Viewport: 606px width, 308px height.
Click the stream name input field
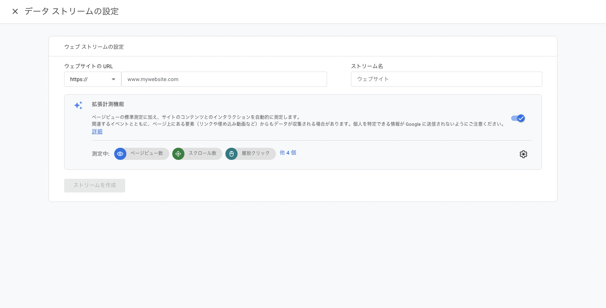(446, 79)
